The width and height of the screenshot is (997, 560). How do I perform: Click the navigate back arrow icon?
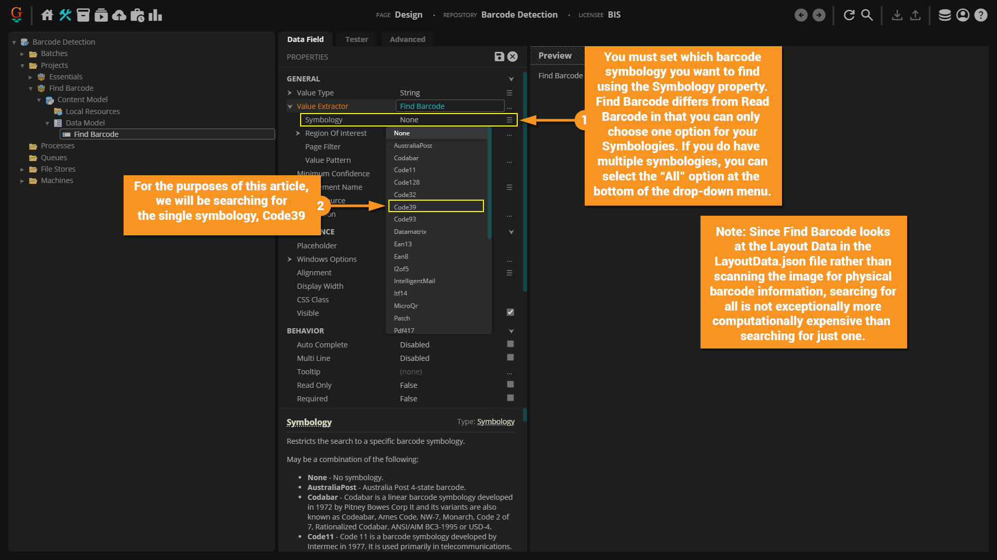(801, 15)
